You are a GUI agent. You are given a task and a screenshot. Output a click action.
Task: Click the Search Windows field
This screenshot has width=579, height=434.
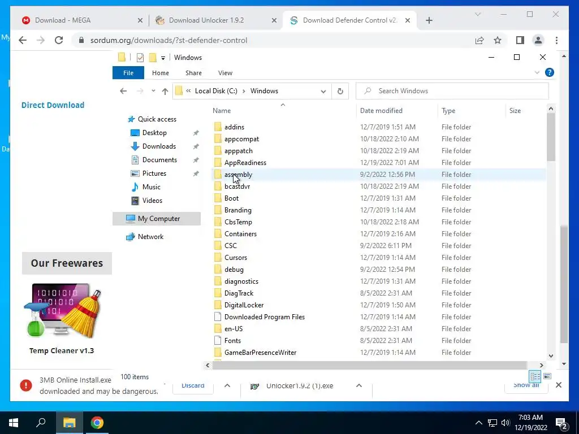(452, 91)
